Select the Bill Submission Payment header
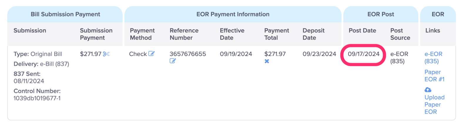 tap(65, 14)
